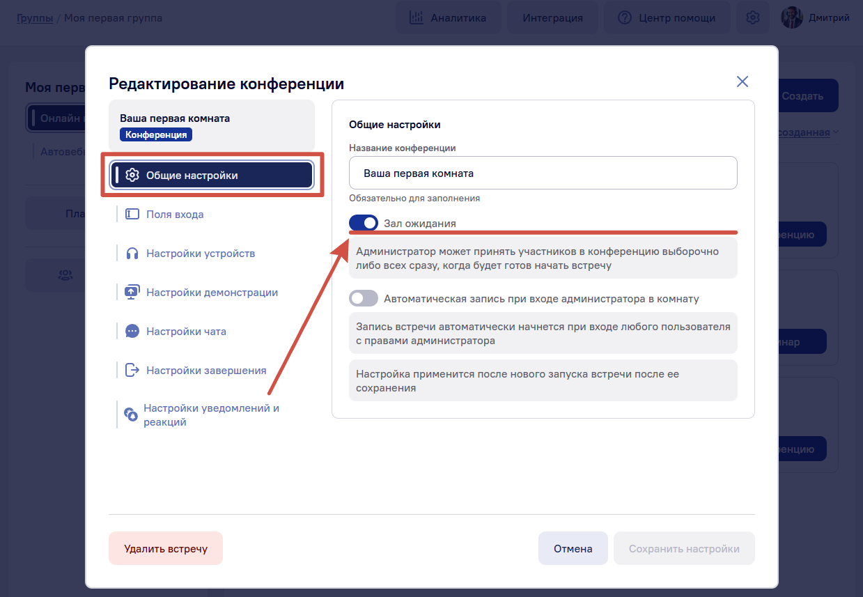This screenshot has width=863, height=597.
Task: Open settings via top bar gear icon
Action: coord(752,18)
